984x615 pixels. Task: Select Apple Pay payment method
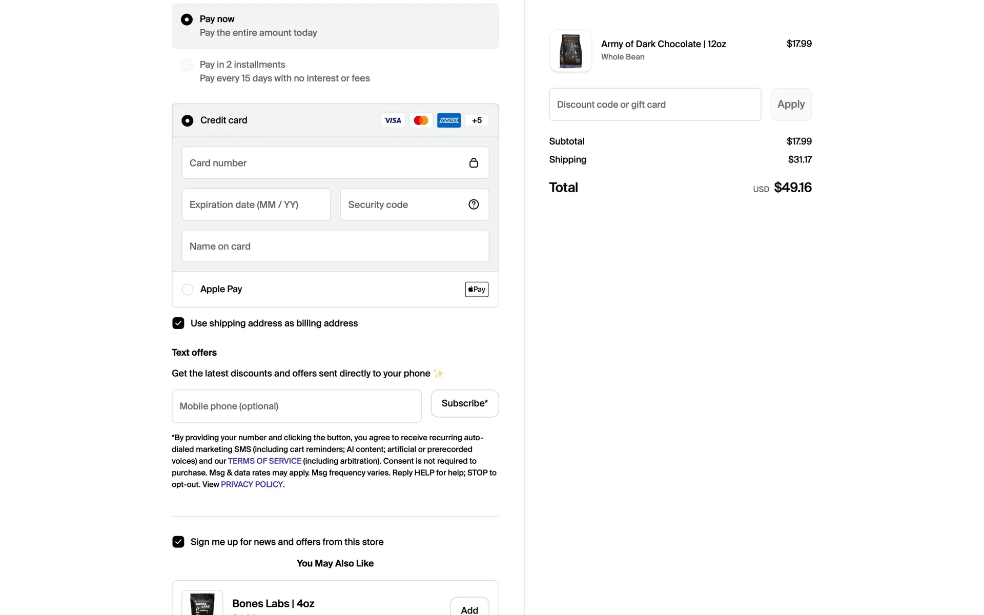pos(188,290)
